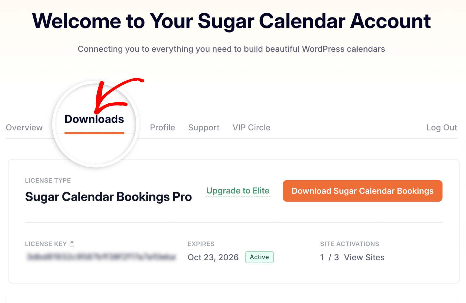
Task: Click the Sugar Calendar Bookings Pro license title
Action: click(x=108, y=197)
